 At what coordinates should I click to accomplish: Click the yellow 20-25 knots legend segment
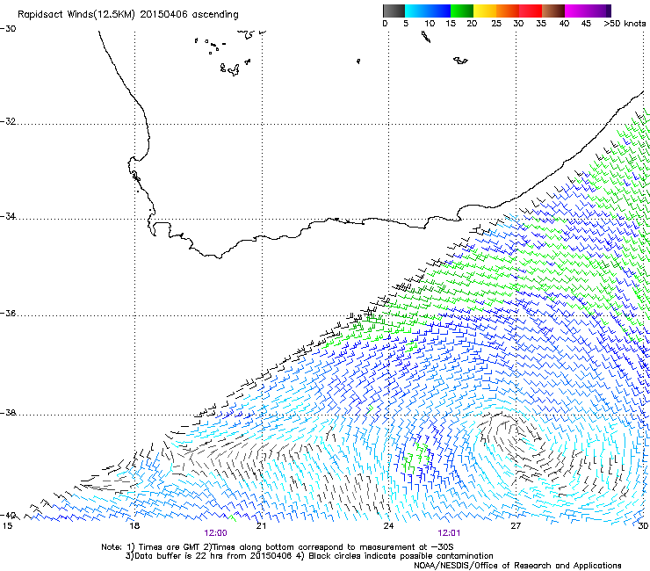(485, 11)
